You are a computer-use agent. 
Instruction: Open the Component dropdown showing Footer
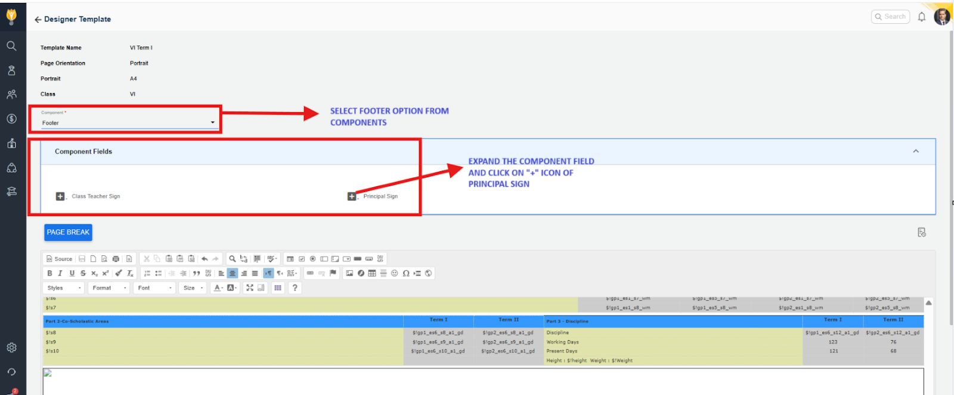tap(128, 123)
